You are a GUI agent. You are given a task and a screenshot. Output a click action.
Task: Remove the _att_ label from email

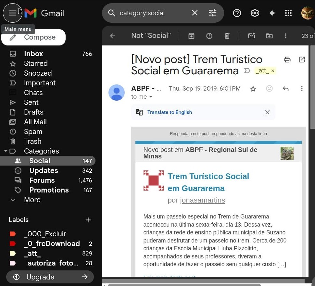(273, 71)
